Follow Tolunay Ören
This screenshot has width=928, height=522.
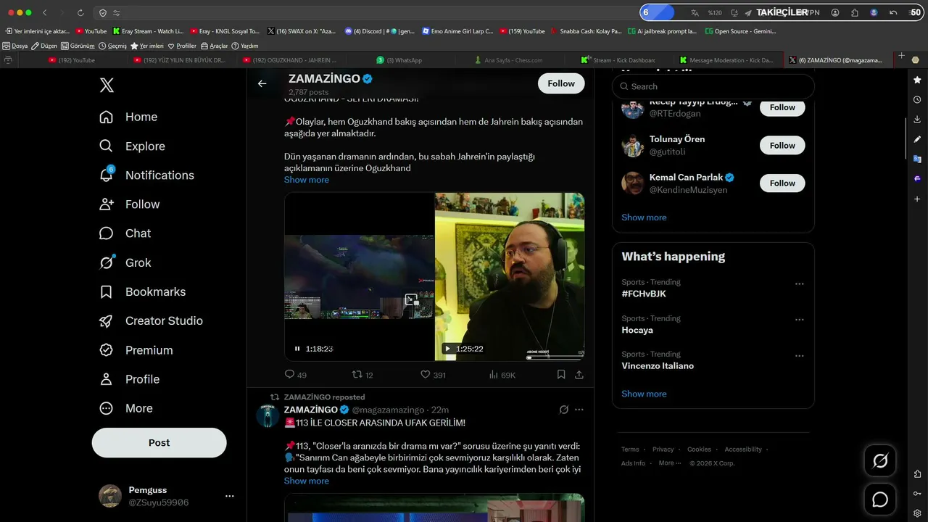782,145
